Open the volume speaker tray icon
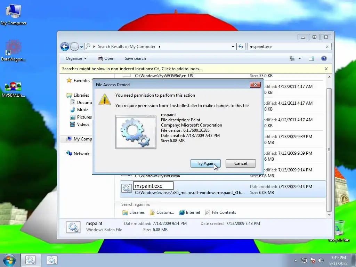 coord(321,260)
